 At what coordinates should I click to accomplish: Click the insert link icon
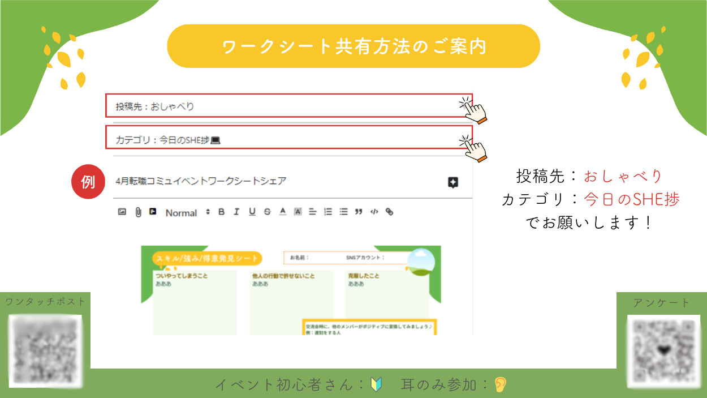pos(389,212)
